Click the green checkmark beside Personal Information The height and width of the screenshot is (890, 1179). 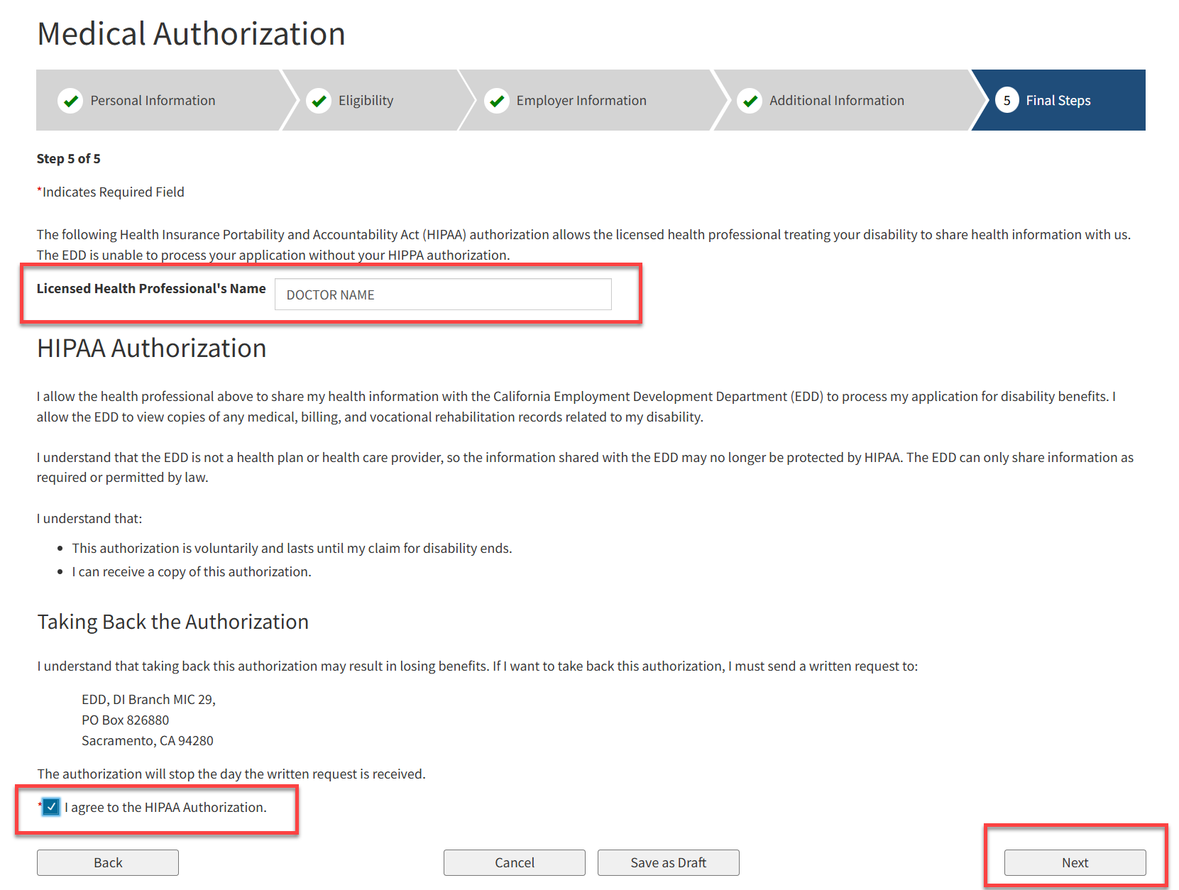[x=70, y=101]
